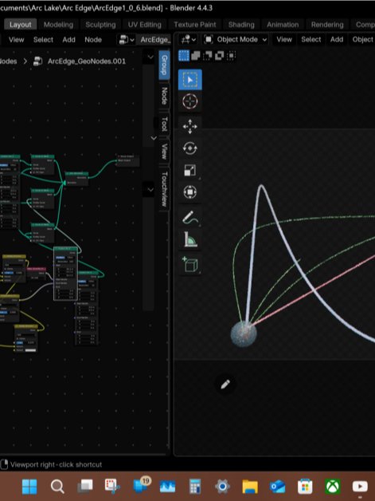Open node editor Select menu

[x=43, y=40]
